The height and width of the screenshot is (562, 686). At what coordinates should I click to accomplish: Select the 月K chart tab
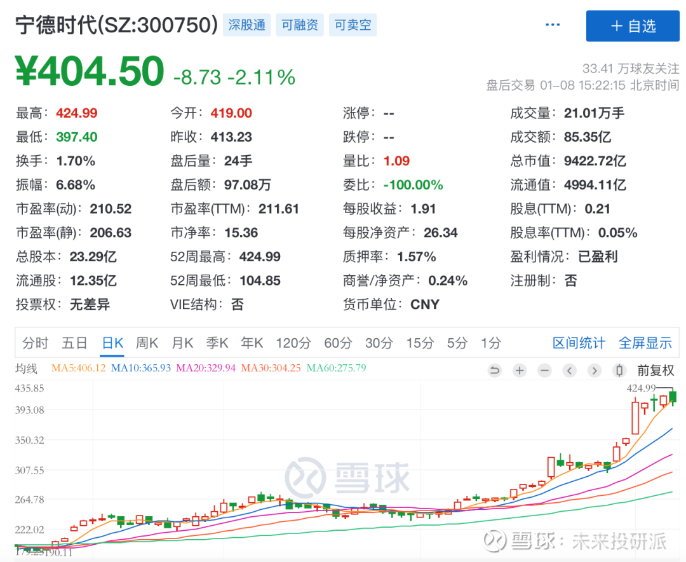182,343
